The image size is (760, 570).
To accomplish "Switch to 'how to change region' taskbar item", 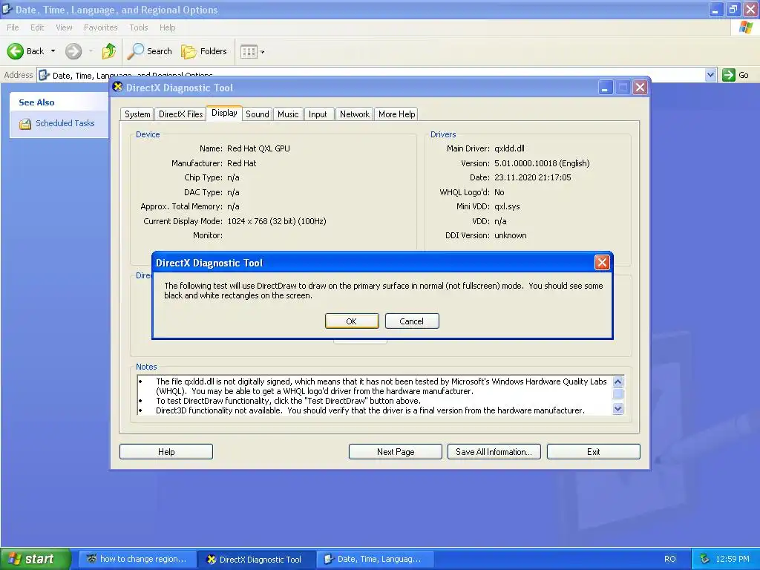I will 137,560.
